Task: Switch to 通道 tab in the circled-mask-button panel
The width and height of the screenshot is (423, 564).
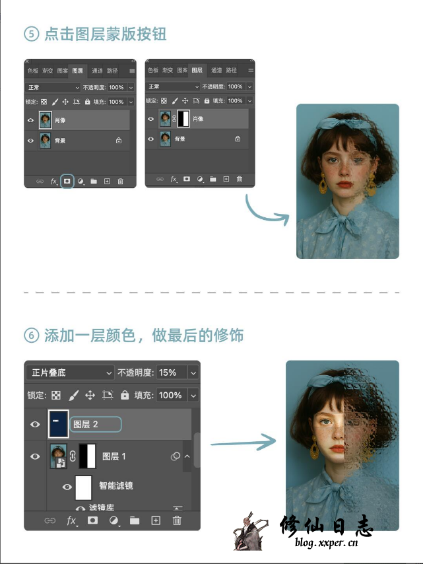Action: point(97,70)
